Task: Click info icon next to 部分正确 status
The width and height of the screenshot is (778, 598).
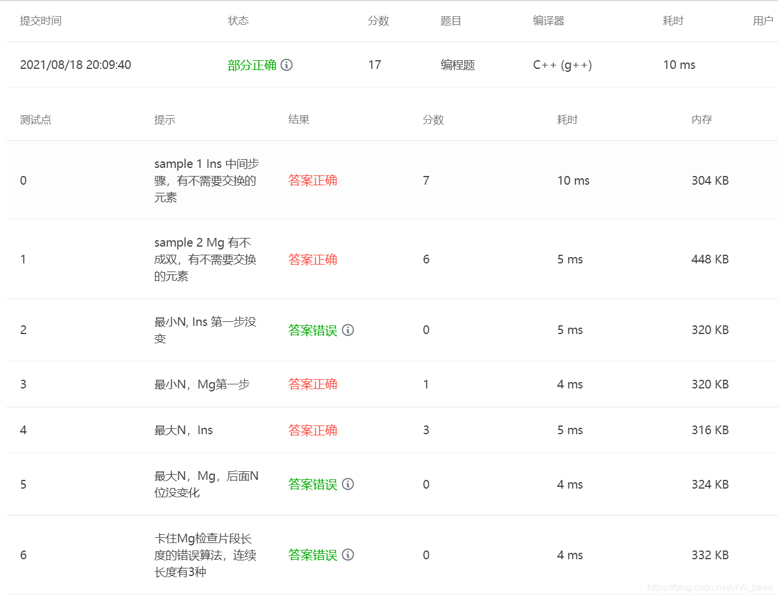Action: point(287,65)
